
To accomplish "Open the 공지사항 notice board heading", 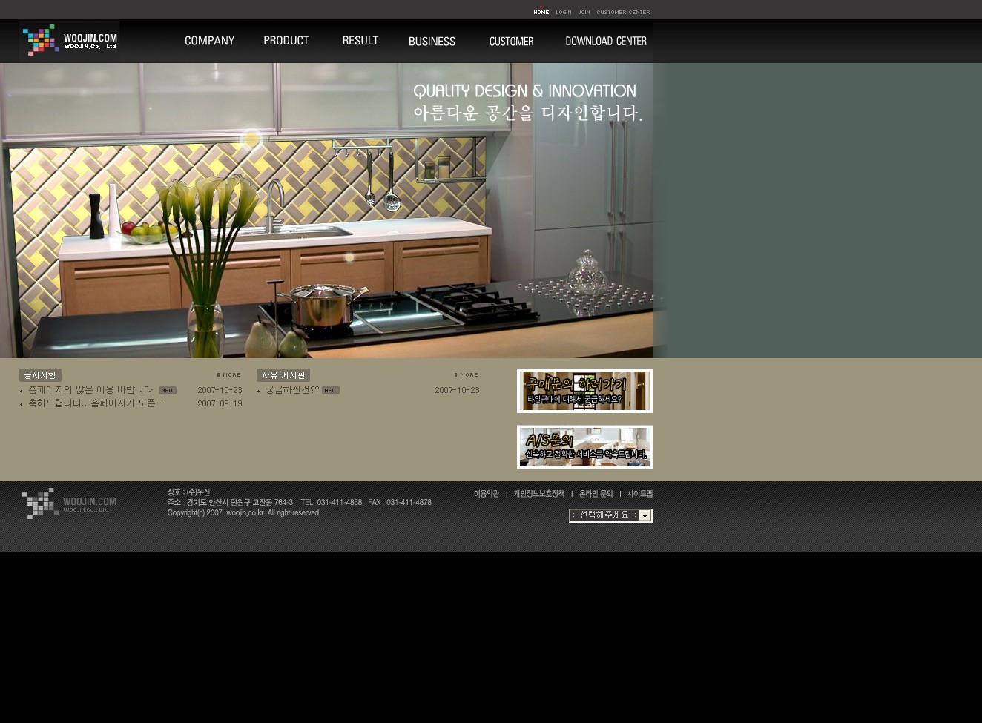I will (x=40, y=375).
